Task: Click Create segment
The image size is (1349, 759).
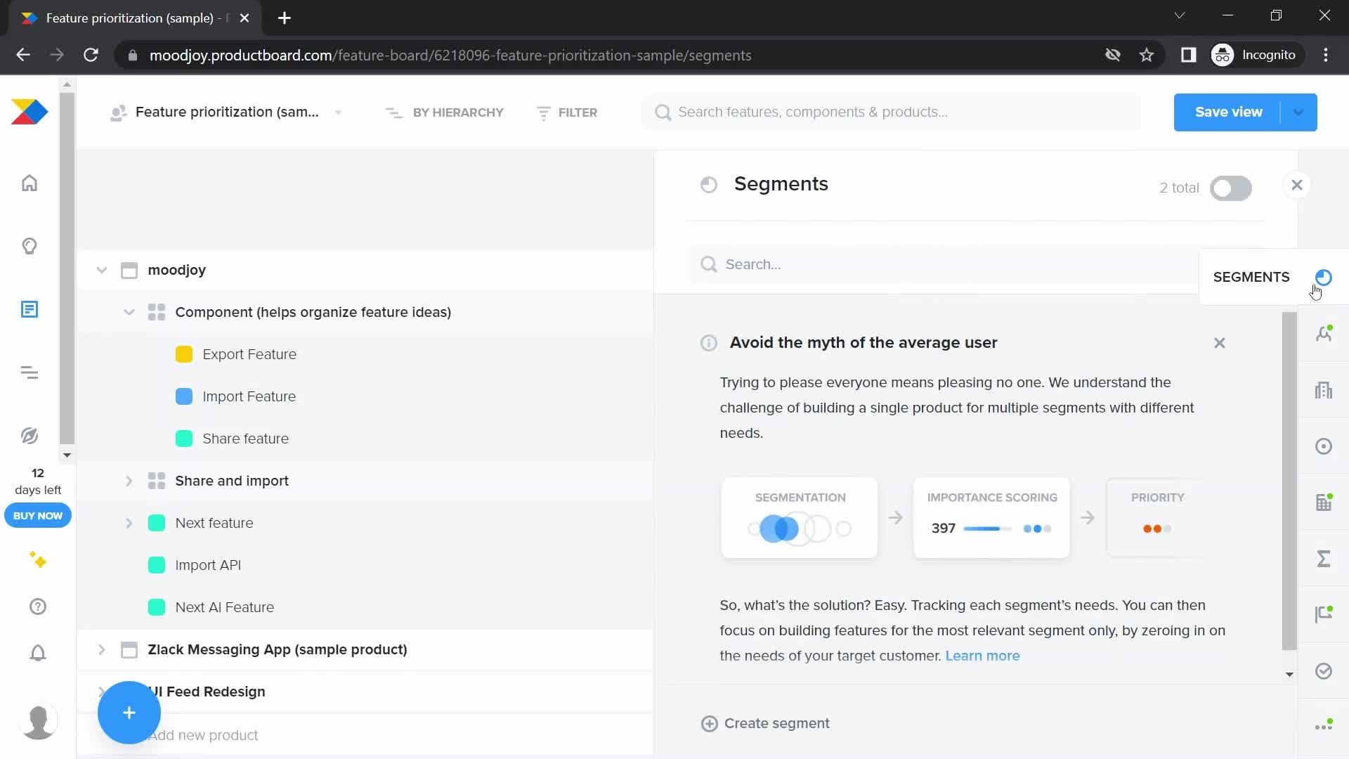Action: (765, 723)
